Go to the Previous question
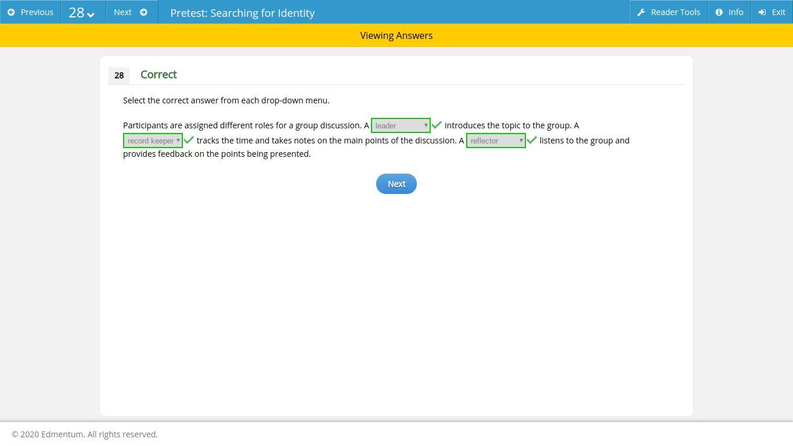The image size is (793, 446). tap(30, 12)
